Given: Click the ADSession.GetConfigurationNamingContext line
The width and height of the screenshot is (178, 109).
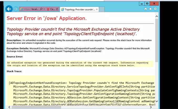Looking at the screenshot, I should [x=84, y=97].
